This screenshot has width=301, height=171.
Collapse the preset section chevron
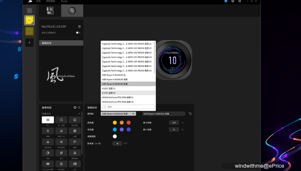pyautogui.click(x=79, y=114)
